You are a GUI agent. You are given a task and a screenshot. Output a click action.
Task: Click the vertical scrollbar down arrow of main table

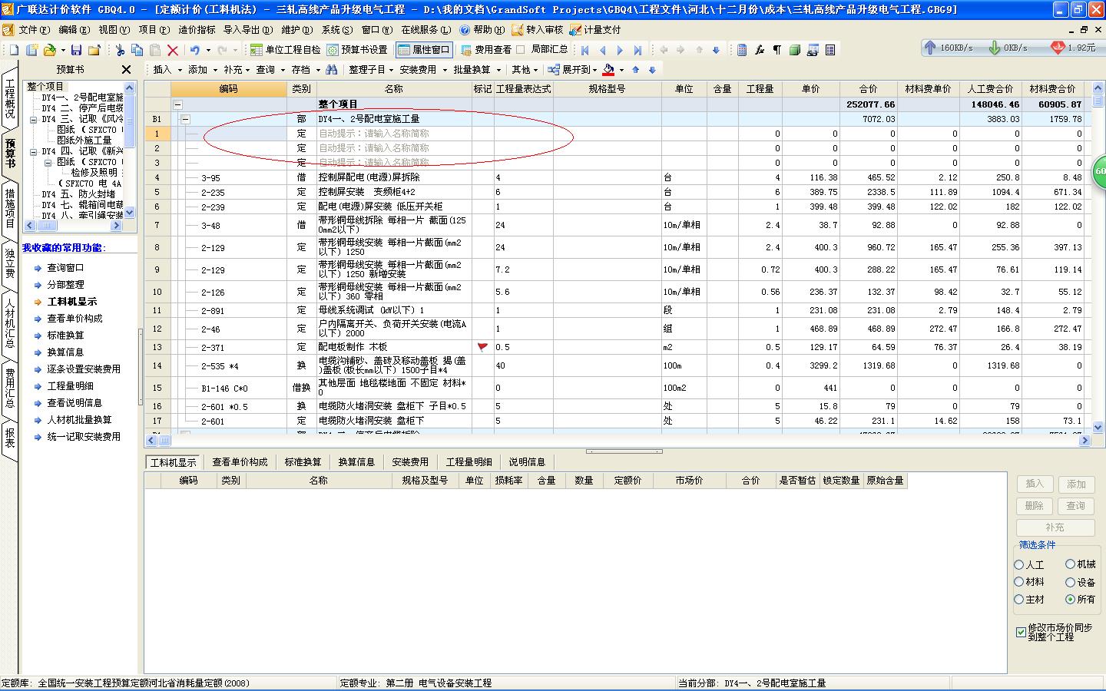(x=1098, y=428)
